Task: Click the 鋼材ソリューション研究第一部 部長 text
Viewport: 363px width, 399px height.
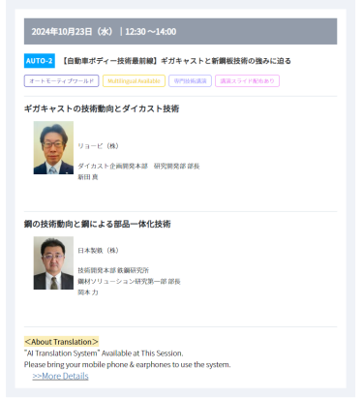Action: tap(129, 282)
